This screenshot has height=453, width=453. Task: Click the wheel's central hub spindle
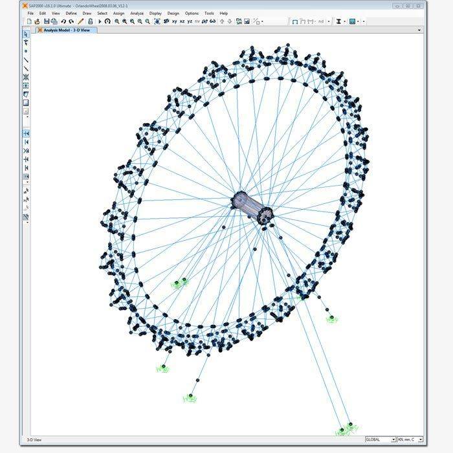[x=252, y=207]
